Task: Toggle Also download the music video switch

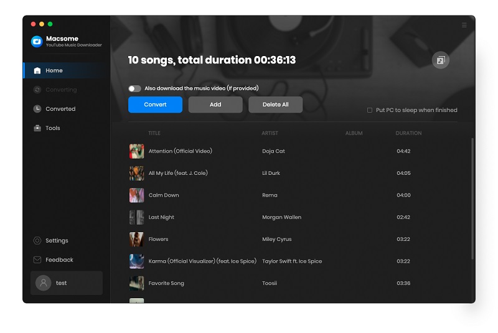Action: pos(134,88)
